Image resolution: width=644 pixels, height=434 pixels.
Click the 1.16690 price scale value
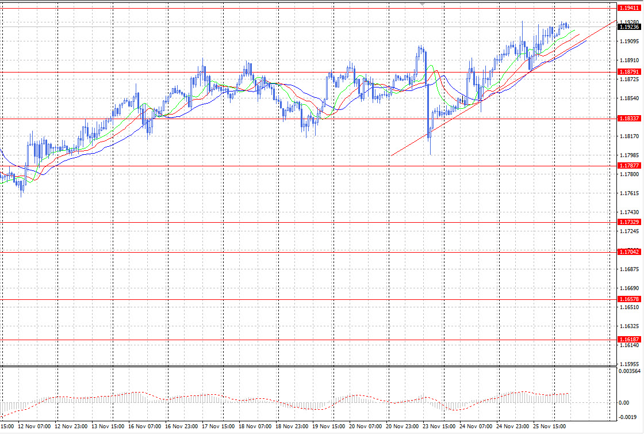pyautogui.click(x=629, y=288)
